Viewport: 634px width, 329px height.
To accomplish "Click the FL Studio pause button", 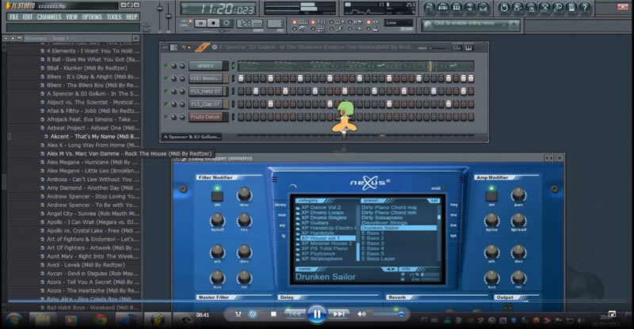I will 201,24.
